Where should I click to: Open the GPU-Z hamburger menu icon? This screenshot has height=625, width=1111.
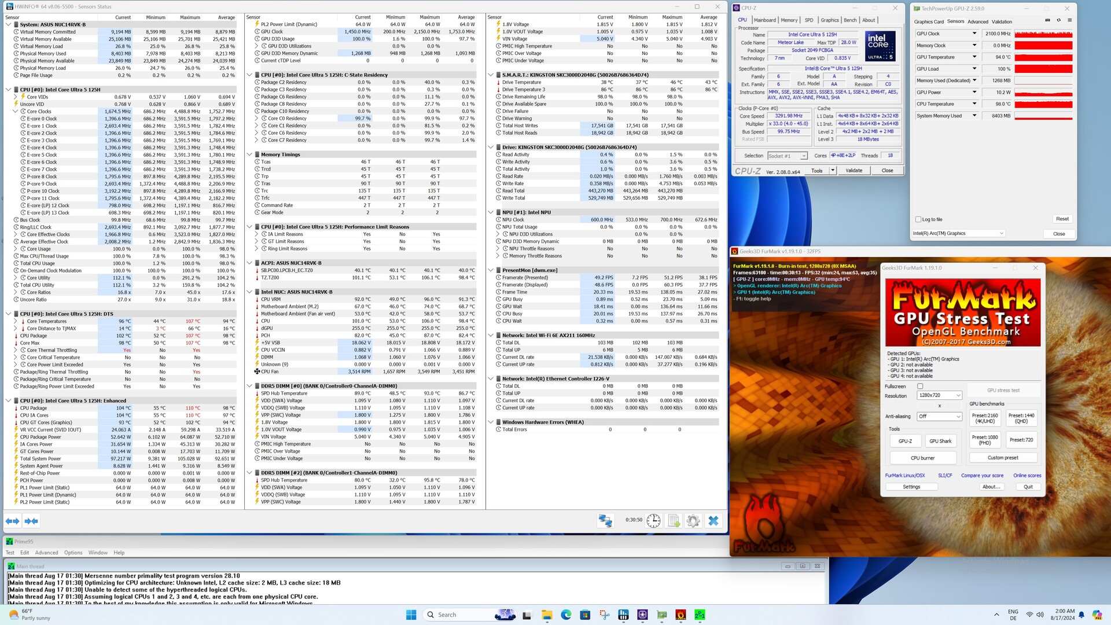pyautogui.click(x=1069, y=20)
